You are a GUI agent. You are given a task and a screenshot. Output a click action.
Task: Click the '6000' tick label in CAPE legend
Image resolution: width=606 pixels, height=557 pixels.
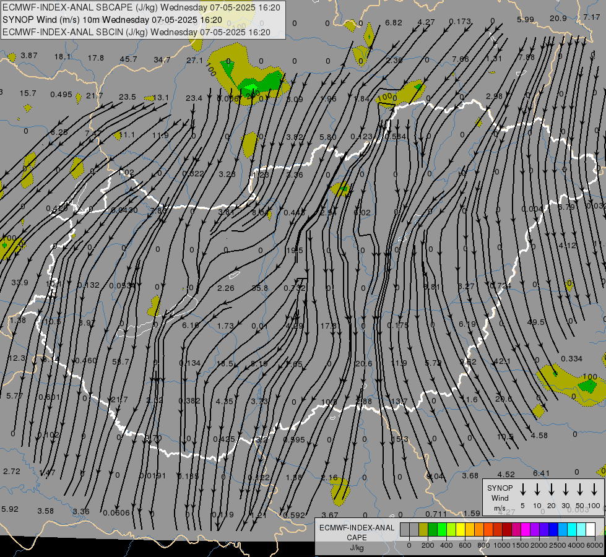(595, 545)
